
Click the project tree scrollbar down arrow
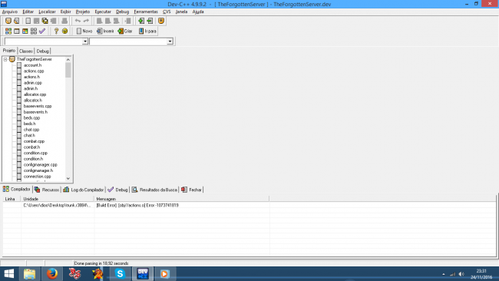(x=68, y=179)
